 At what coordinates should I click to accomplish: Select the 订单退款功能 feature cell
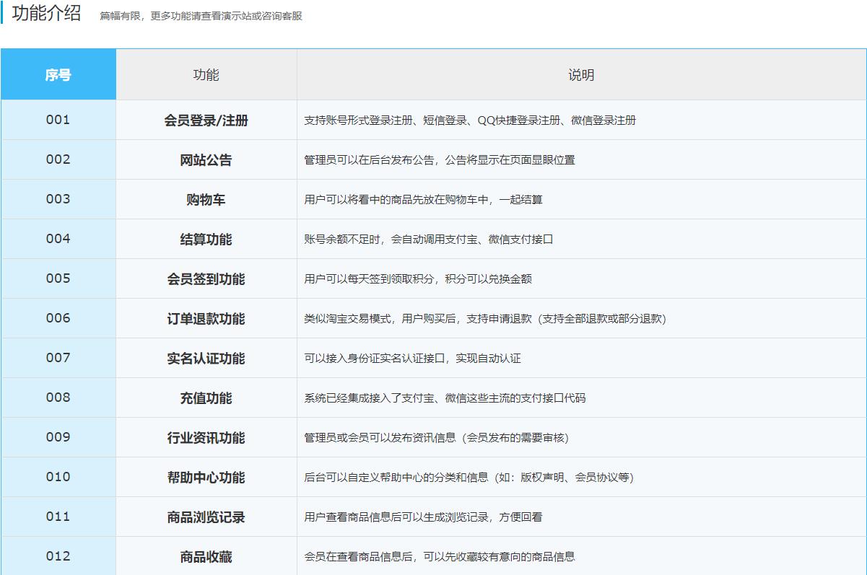[x=206, y=318]
